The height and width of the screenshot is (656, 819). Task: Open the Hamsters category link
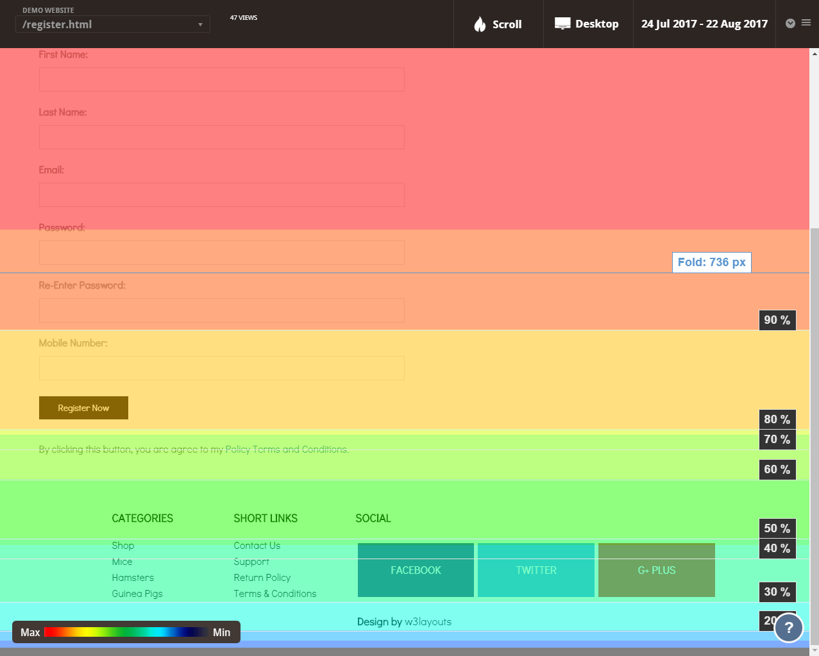pyautogui.click(x=133, y=578)
